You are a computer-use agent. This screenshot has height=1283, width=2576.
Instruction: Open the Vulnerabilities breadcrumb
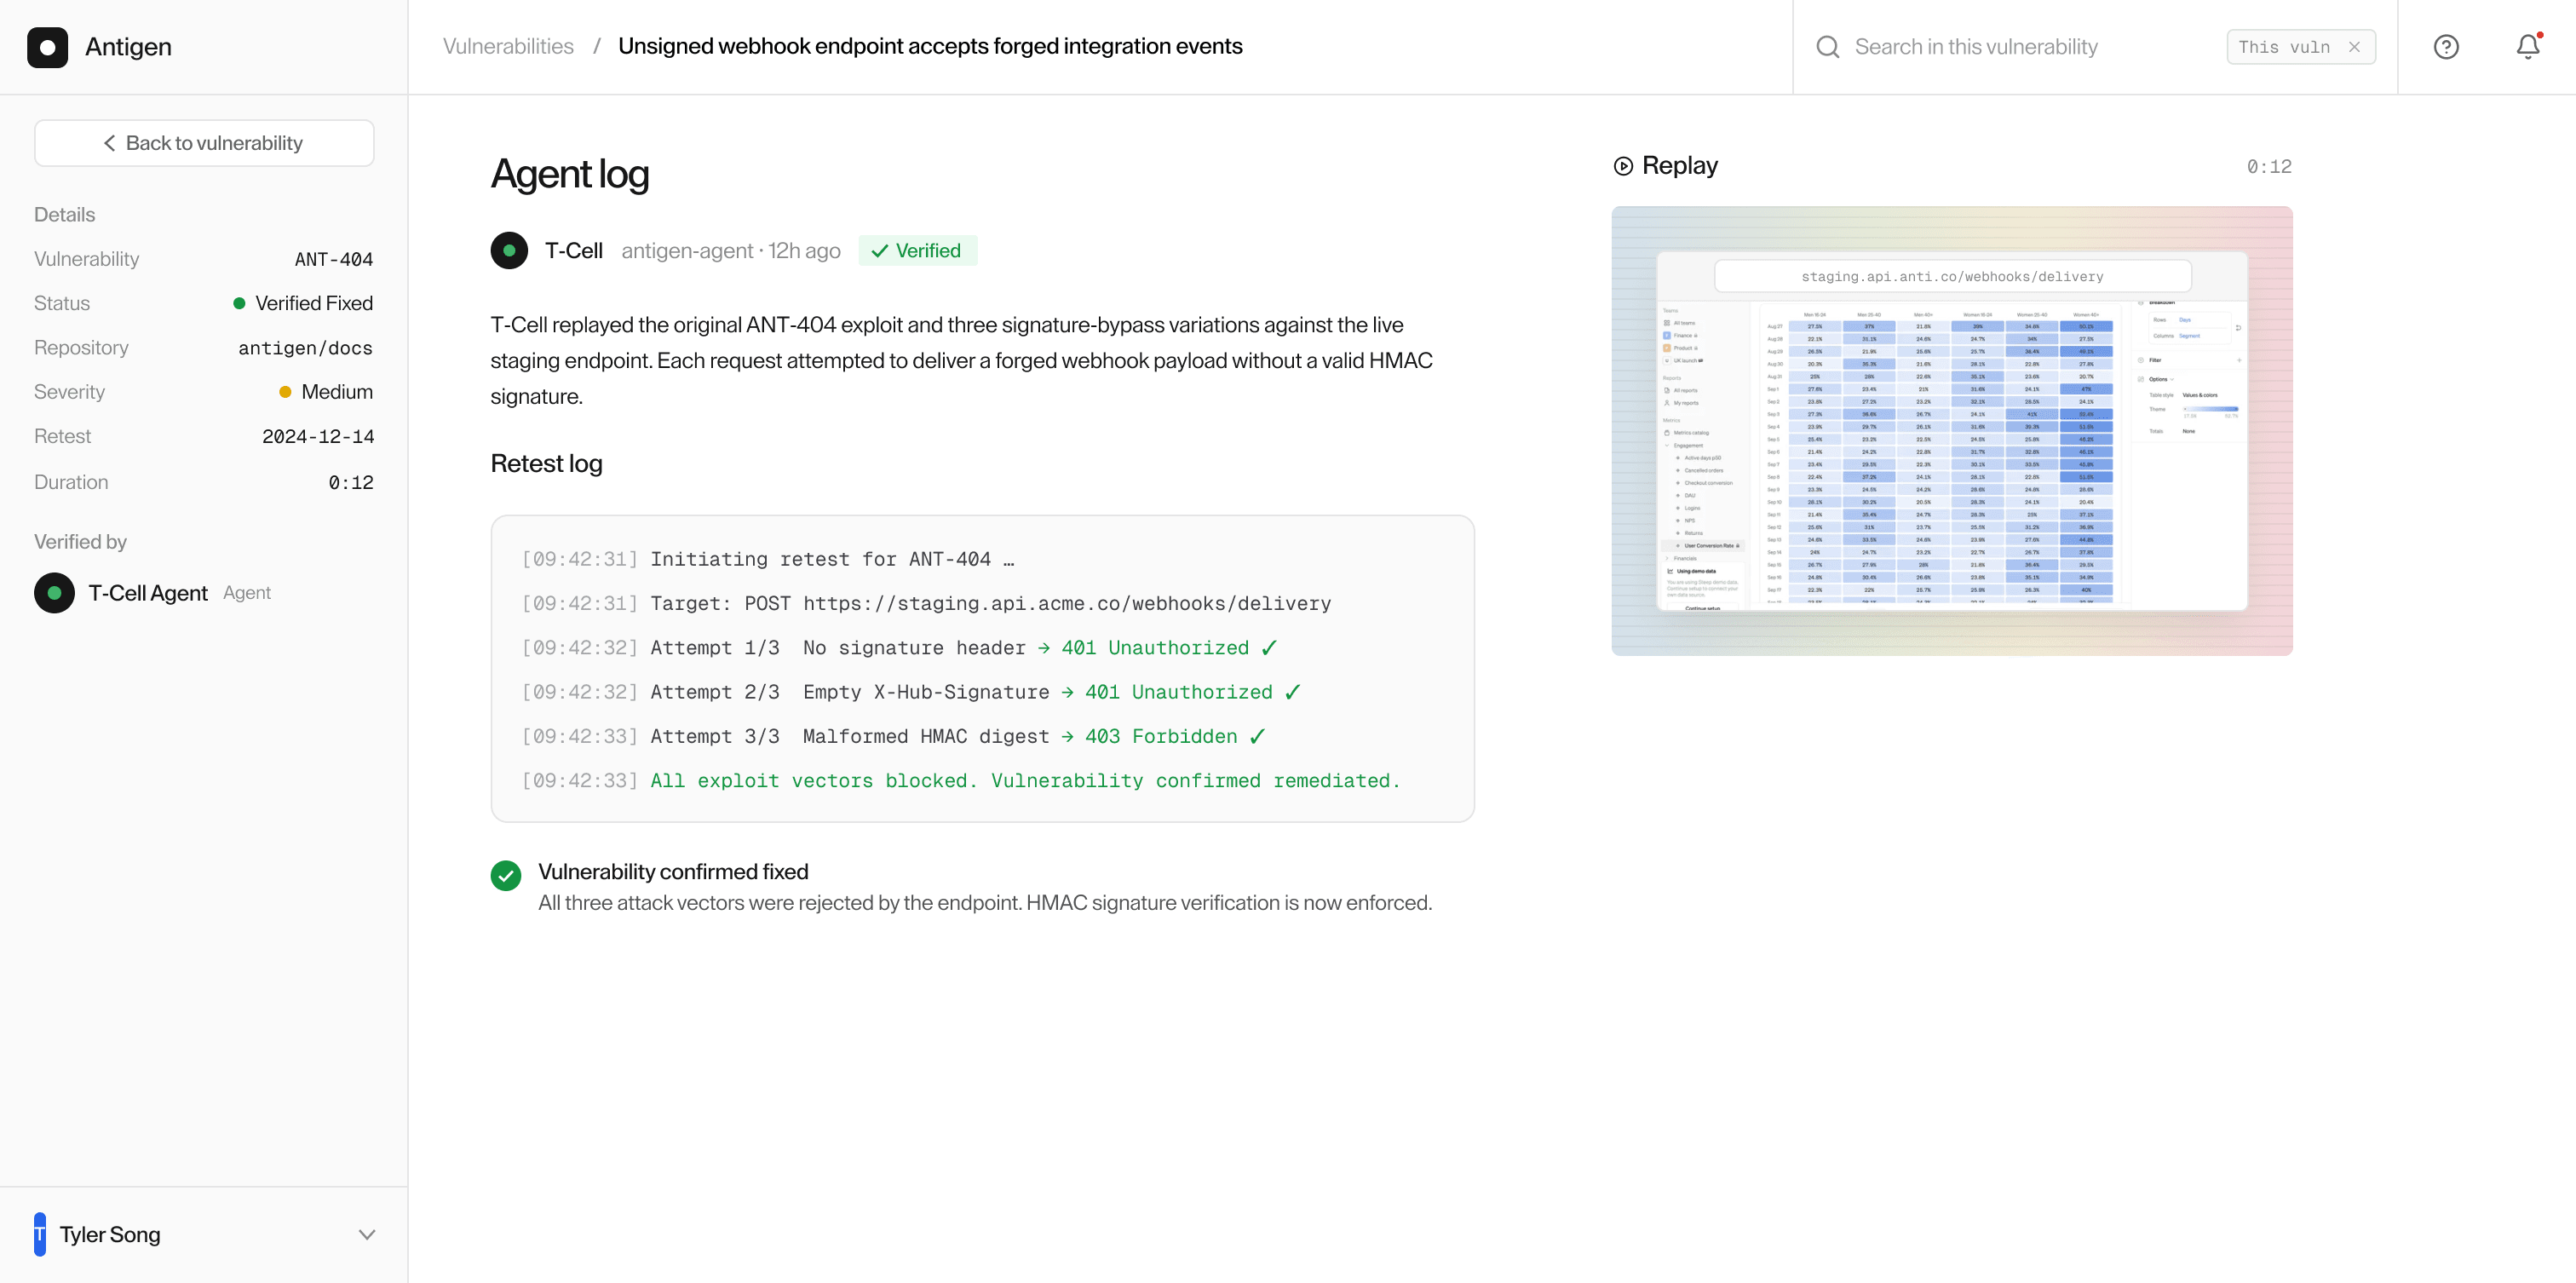pos(508,46)
